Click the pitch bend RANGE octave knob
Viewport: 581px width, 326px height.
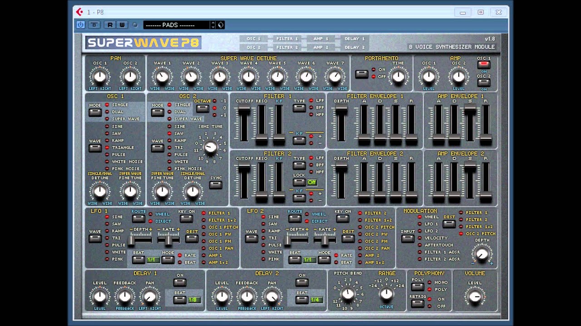tap(386, 294)
